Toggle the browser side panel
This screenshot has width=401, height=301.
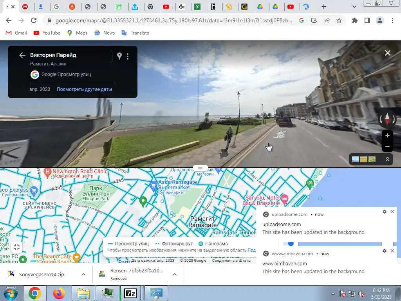coord(367,20)
